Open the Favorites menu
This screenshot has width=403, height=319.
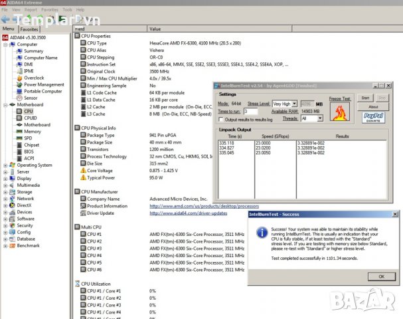(x=50, y=10)
